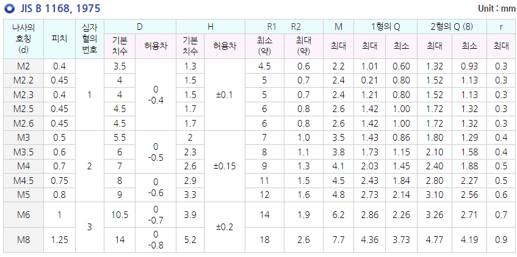Click the ±0.2 tolerance cell
Viewport: 517px width, 257px height.
(225, 227)
